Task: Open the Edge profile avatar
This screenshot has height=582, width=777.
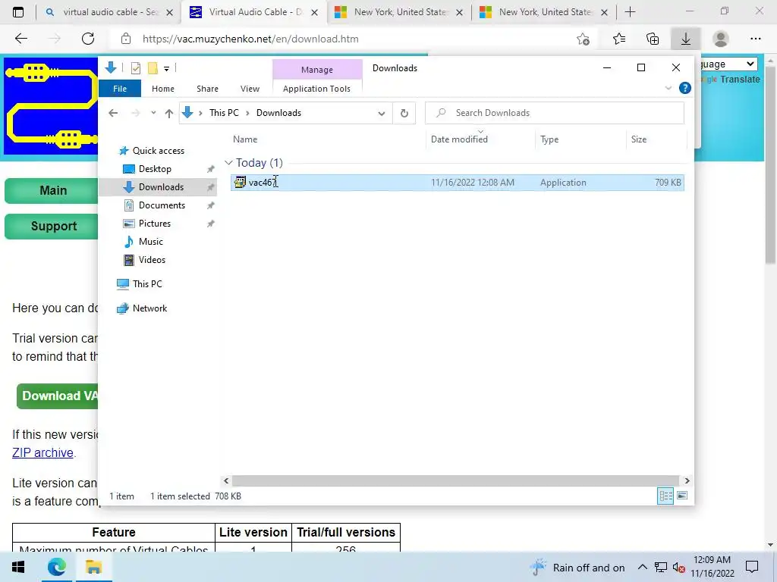Action: pyautogui.click(x=721, y=39)
